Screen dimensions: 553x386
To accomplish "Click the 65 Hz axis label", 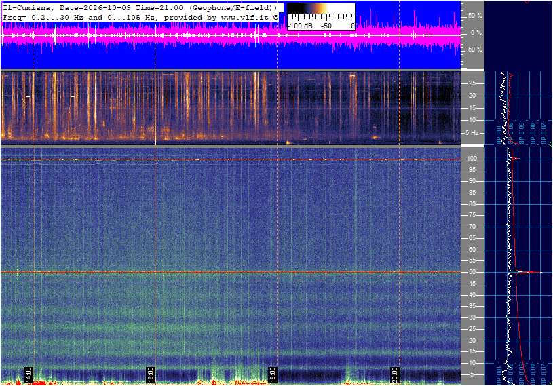I will tap(472, 238).
